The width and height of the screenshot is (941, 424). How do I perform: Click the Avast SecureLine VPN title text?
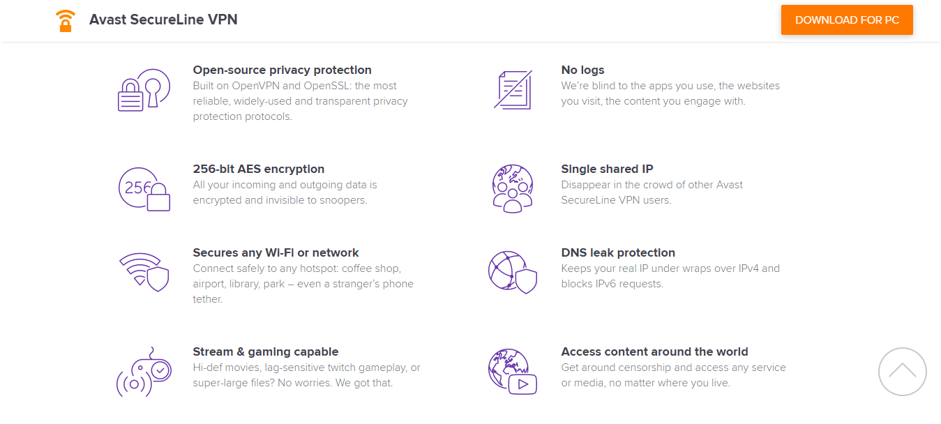pos(163,20)
